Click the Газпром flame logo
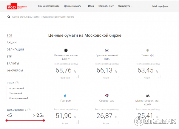The width and height of the screenshot is (179, 129). click(x=66, y=96)
